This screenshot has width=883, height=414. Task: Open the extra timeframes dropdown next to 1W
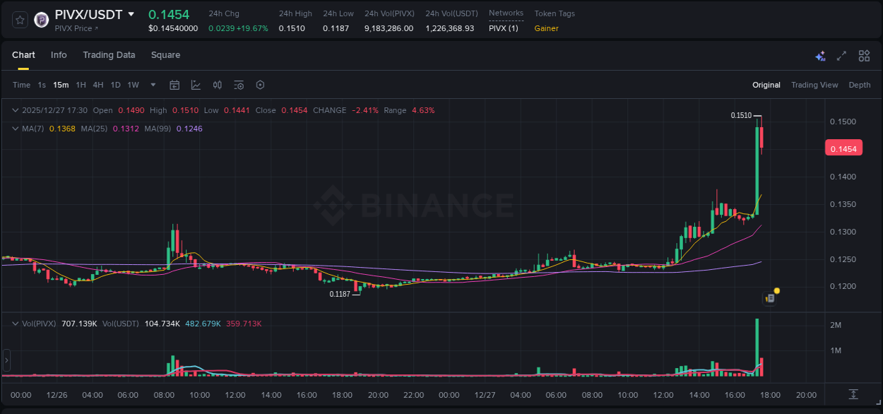pos(152,85)
